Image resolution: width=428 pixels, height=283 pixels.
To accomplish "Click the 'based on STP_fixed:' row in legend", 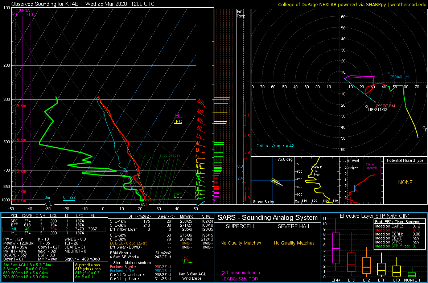I will [x=397, y=246].
